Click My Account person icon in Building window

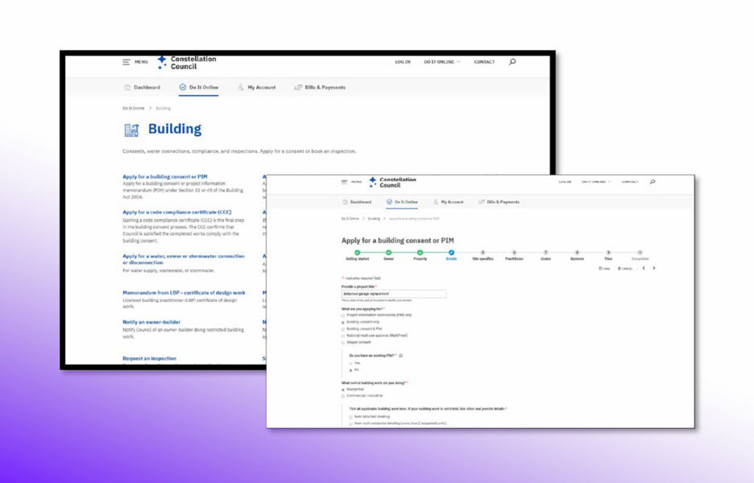(240, 88)
